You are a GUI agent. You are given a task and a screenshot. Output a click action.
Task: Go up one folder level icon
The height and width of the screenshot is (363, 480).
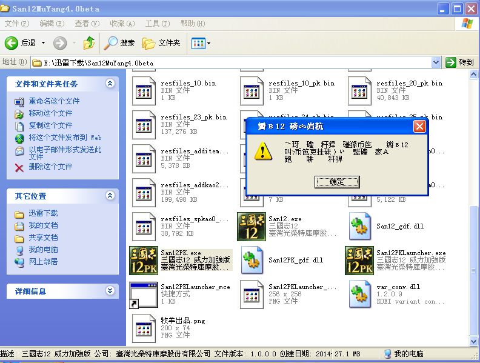(88, 43)
